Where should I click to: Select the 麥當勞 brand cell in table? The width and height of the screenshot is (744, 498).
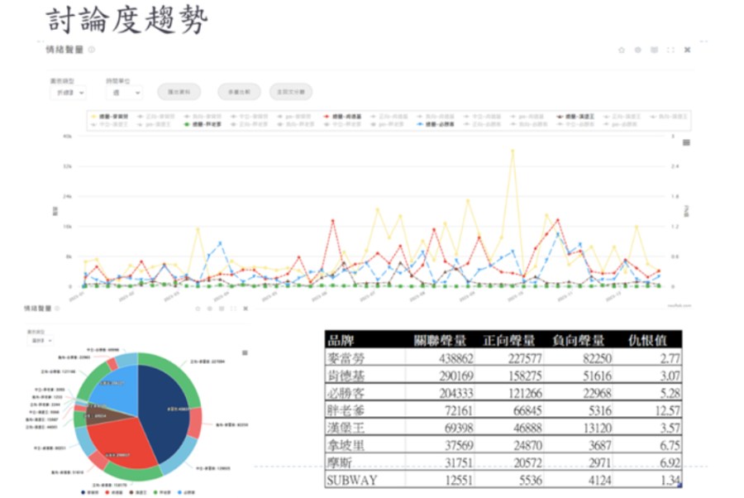point(365,357)
